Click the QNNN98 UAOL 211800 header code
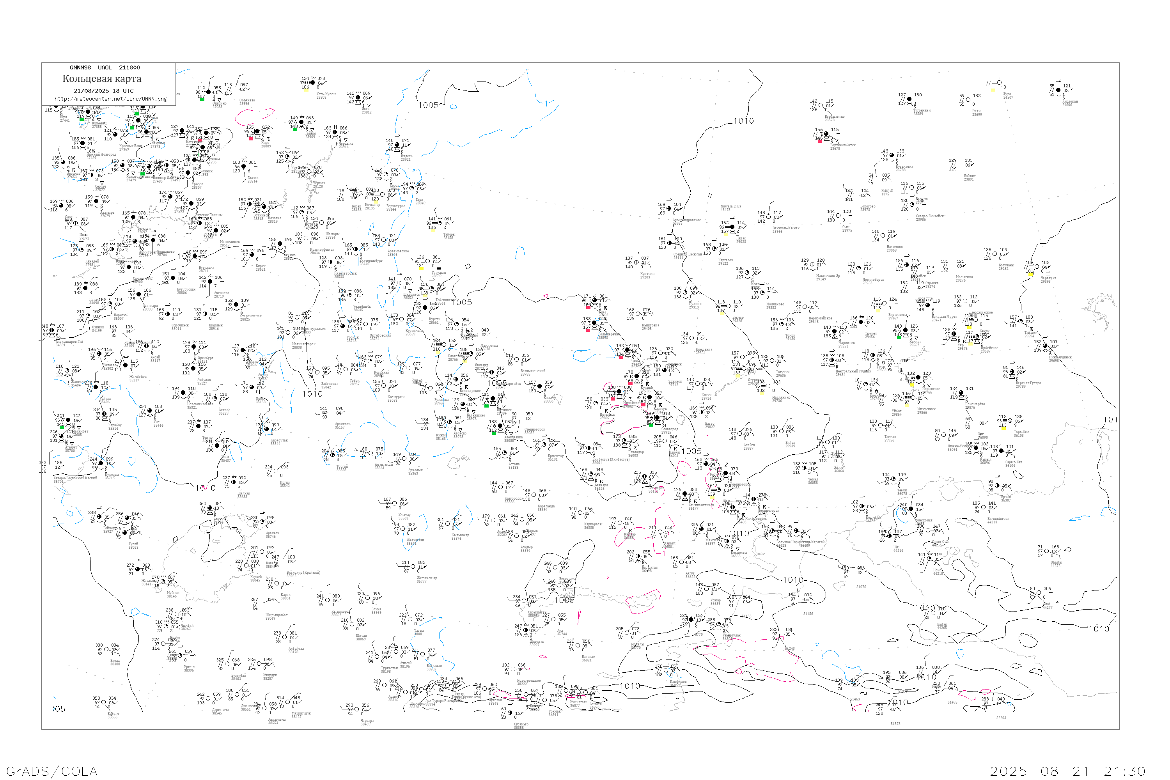The width and height of the screenshot is (1170, 780). pos(105,67)
